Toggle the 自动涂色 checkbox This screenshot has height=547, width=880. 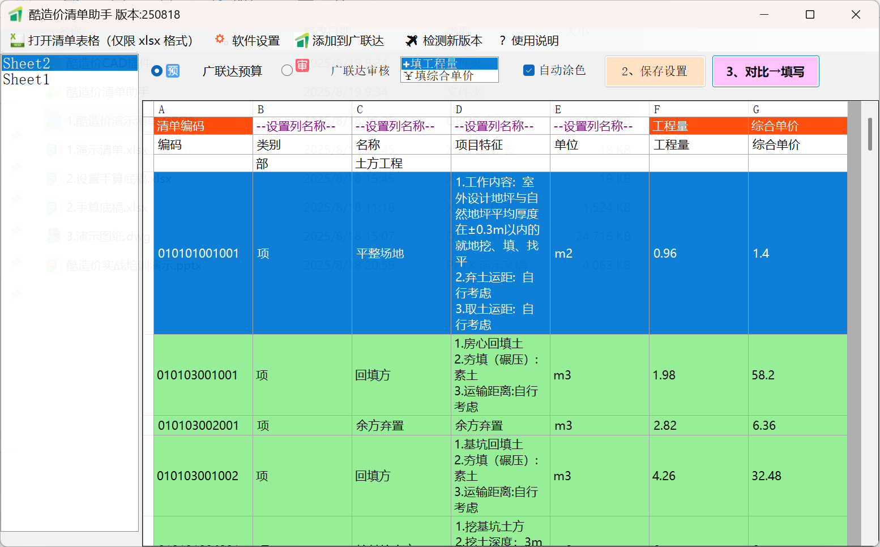[529, 70]
